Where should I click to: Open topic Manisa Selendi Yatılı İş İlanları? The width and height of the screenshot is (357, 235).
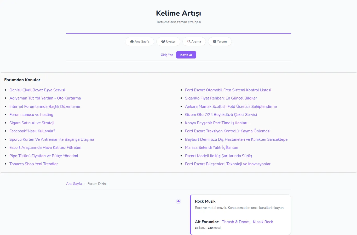[x=211, y=148]
